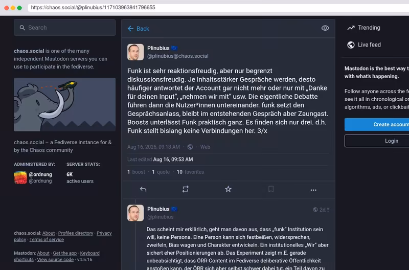The height and width of the screenshot is (270, 409).
Task: Open the more options menu (three dots)
Action: 313,190
